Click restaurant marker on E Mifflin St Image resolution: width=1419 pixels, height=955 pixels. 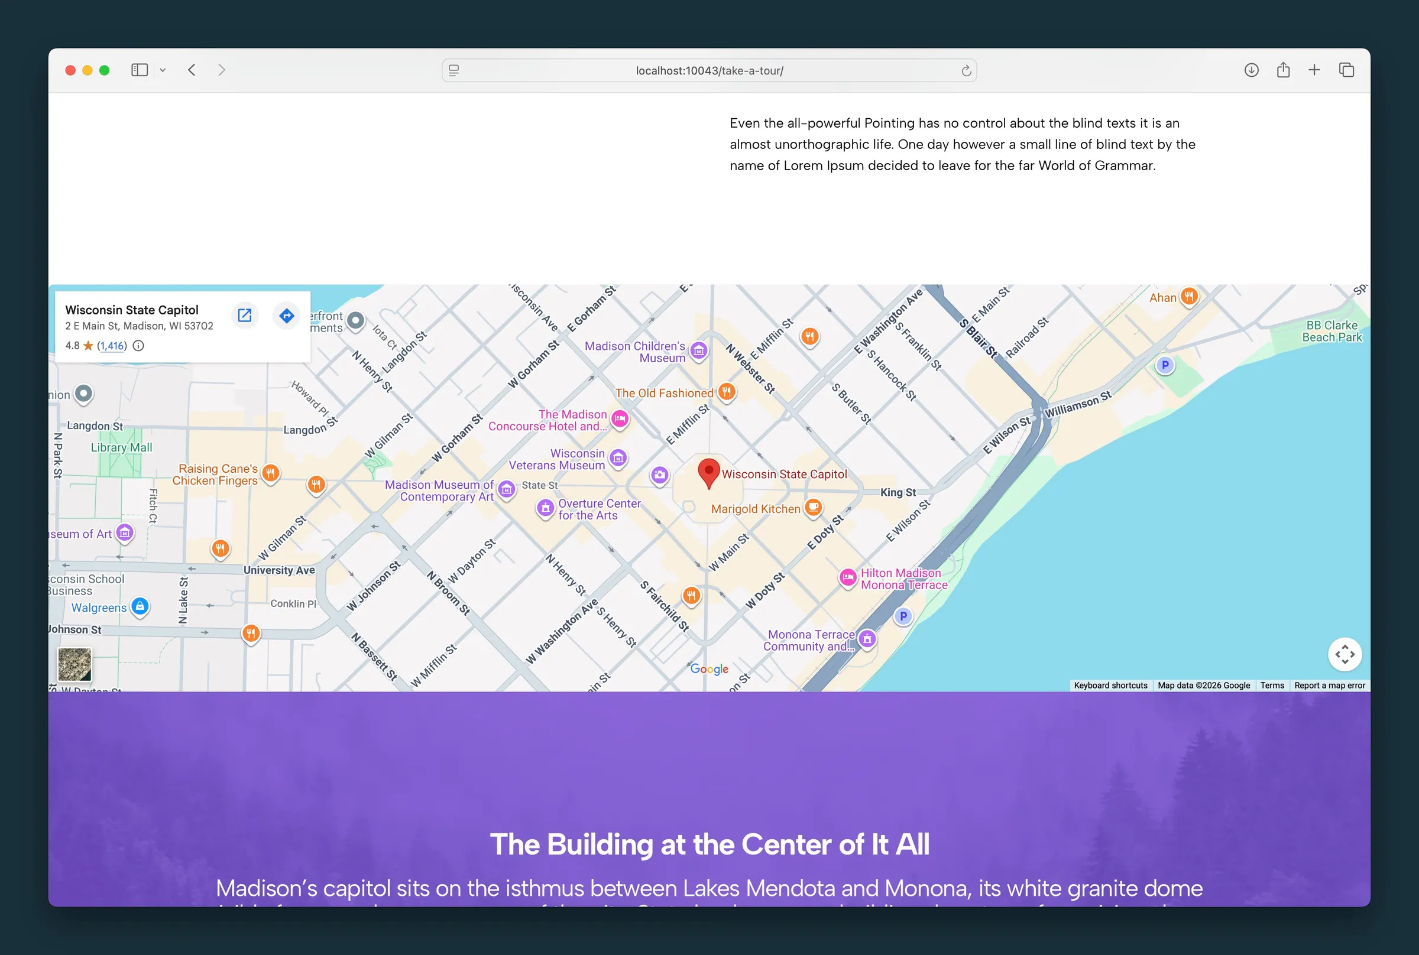pos(810,337)
